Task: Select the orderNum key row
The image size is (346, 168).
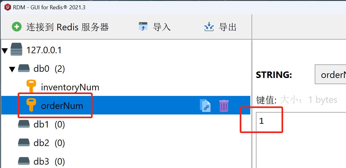Action: pyautogui.click(x=125, y=106)
